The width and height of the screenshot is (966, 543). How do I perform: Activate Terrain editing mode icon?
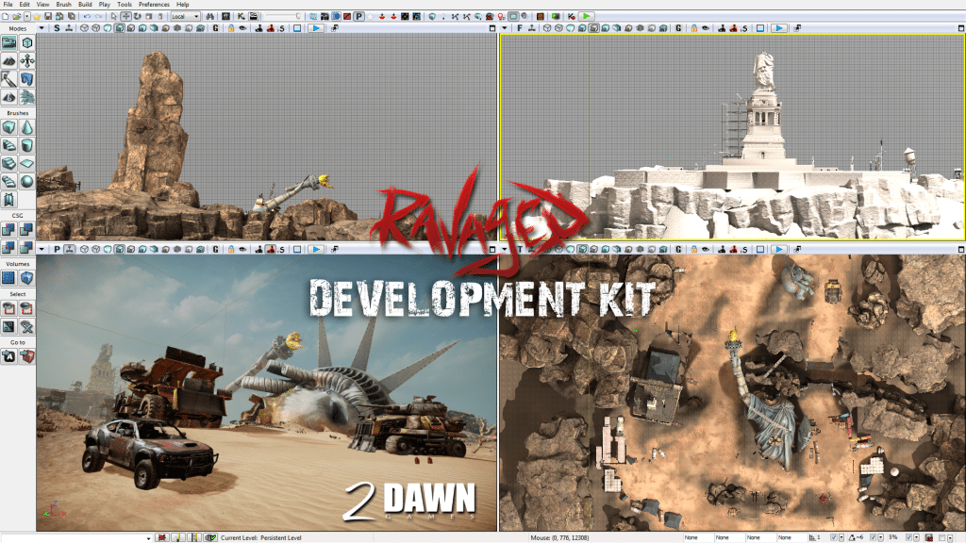pos(8,61)
